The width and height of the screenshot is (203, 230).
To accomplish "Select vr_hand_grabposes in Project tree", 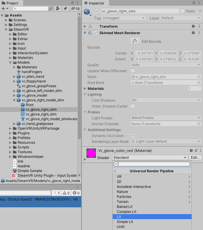I will pos(34,124).
